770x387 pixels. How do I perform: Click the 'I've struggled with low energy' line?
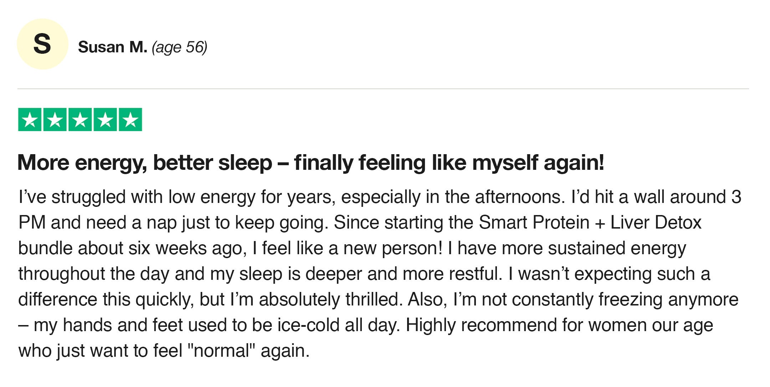tap(380, 197)
